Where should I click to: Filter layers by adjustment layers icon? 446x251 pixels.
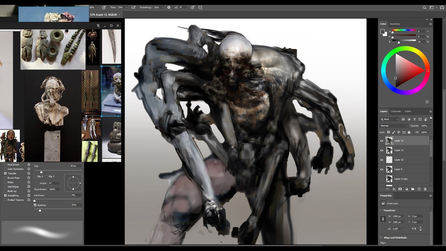(409, 119)
